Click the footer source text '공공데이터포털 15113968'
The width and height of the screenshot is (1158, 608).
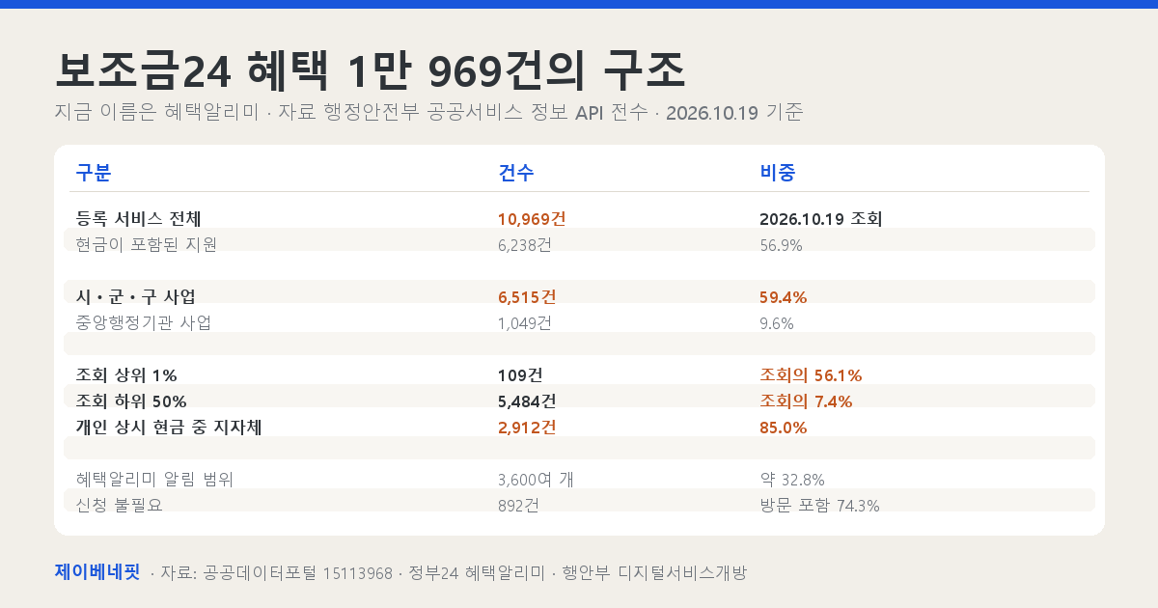click(298, 573)
